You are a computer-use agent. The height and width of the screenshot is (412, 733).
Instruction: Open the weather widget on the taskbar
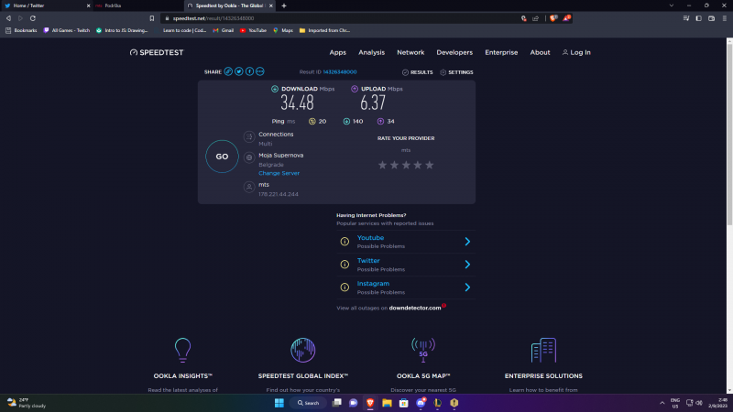(27, 403)
